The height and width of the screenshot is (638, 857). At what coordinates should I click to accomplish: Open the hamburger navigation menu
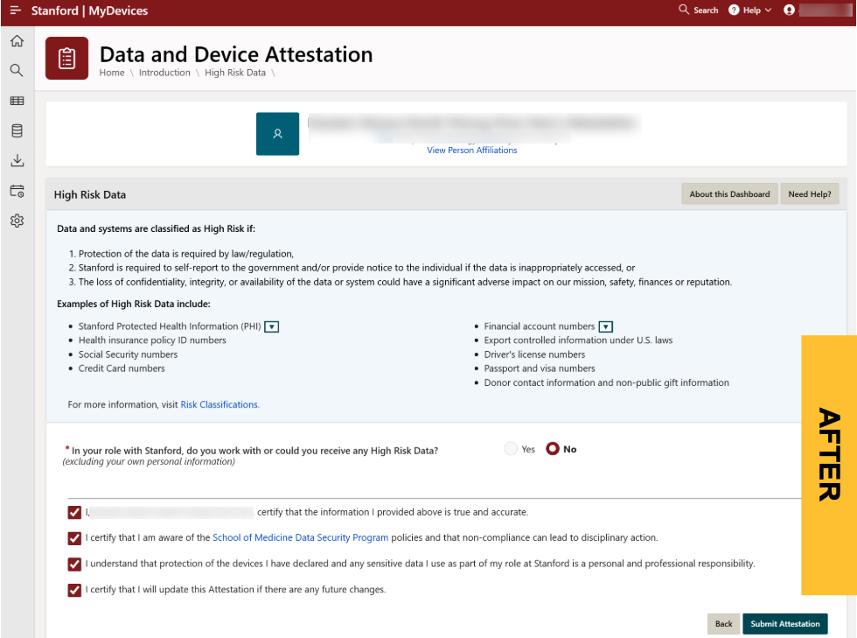pyautogui.click(x=16, y=11)
